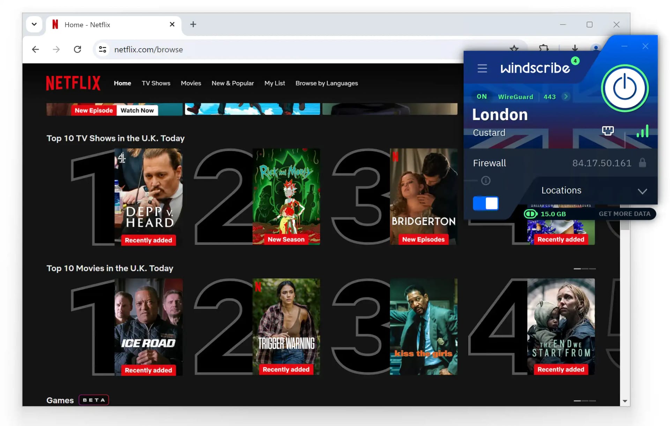Click the browser reload/refresh icon
This screenshot has width=670, height=426.
(x=77, y=49)
